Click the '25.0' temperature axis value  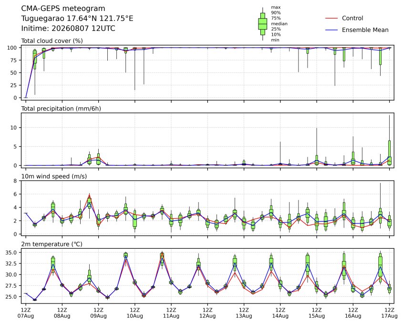(11, 297)
